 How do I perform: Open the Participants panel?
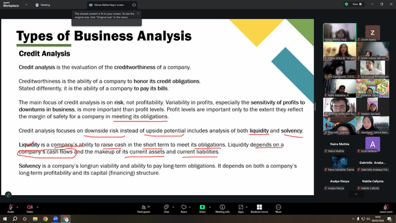(144, 209)
